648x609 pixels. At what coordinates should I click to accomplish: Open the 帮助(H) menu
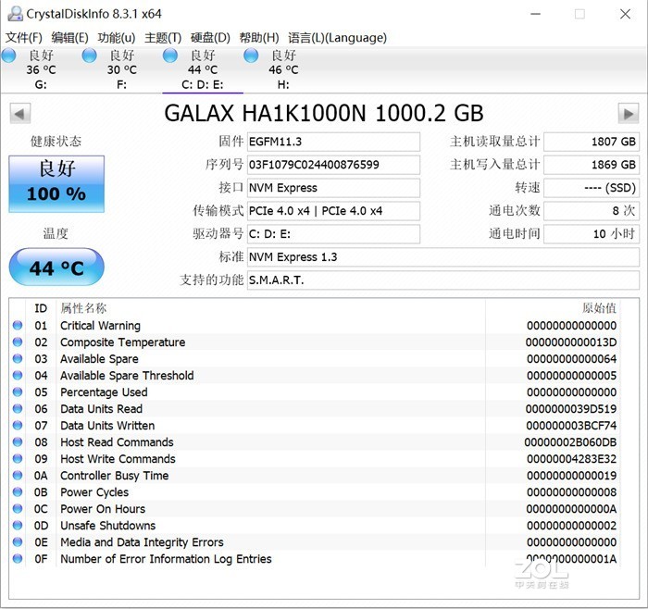pyautogui.click(x=259, y=38)
